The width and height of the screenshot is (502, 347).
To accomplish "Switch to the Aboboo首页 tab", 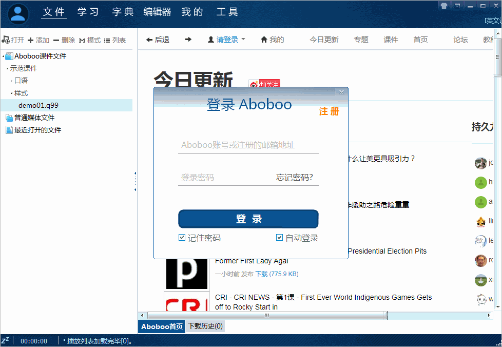I will coord(162,326).
